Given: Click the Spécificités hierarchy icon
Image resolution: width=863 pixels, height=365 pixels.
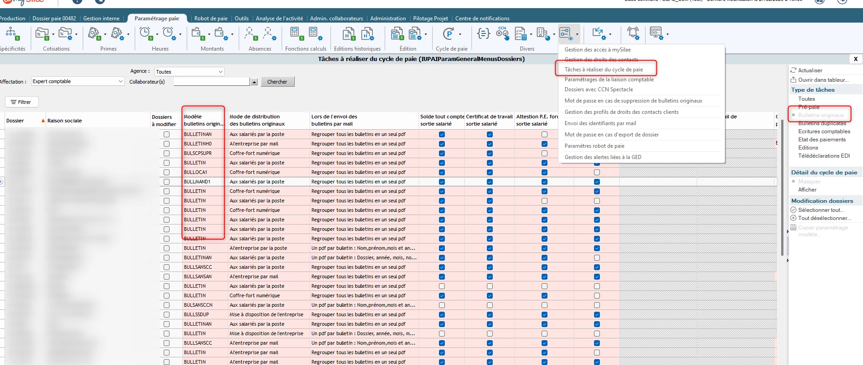Looking at the screenshot, I should coord(11,33).
